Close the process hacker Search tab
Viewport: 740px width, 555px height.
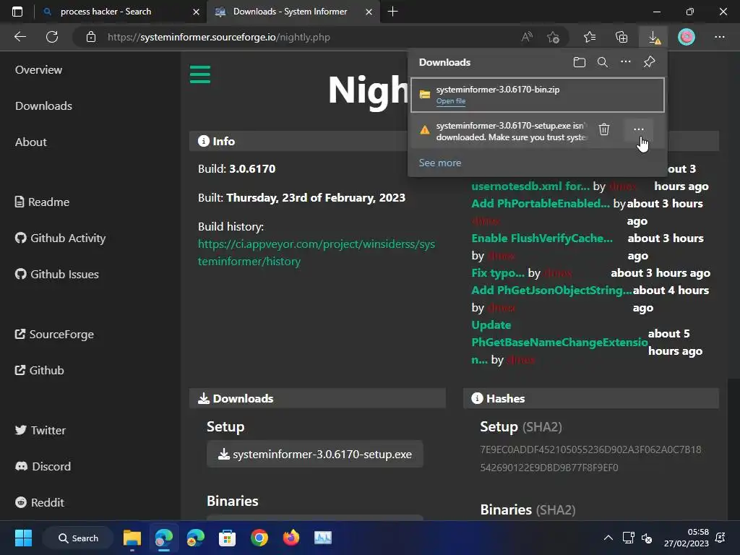[196, 12]
